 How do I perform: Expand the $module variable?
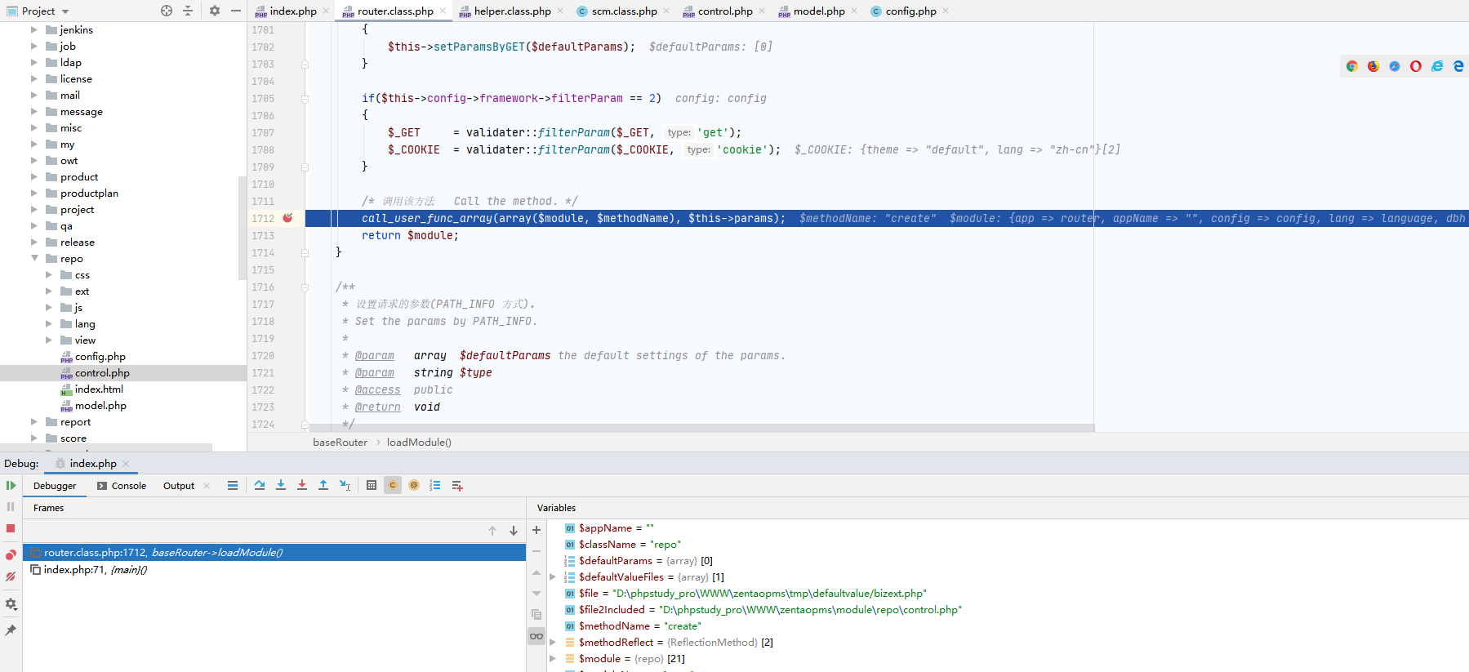pyautogui.click(x=553, y=658)
